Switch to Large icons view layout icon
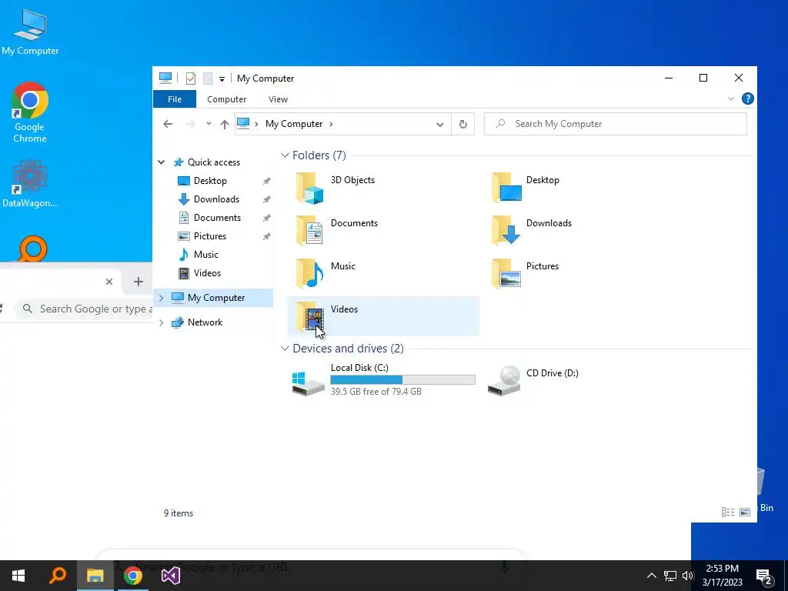 pyautogui.click(x=745, y=512)
